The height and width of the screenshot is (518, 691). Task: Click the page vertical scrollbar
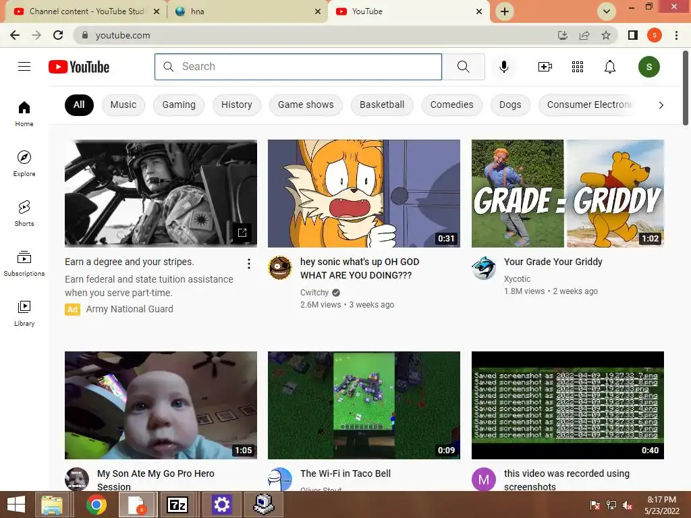[x=686, y=87]
